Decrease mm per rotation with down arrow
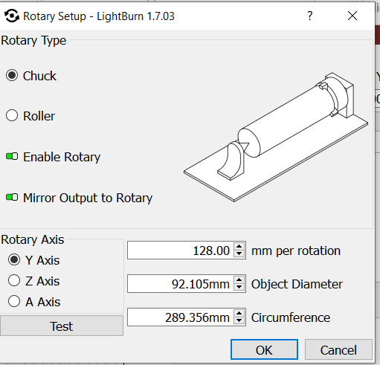 click(x=239, y=253)
